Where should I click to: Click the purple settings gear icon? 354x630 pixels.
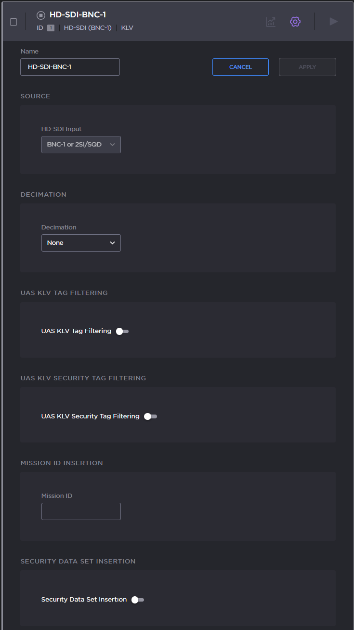pyautogui.click(x=295, y=22)
